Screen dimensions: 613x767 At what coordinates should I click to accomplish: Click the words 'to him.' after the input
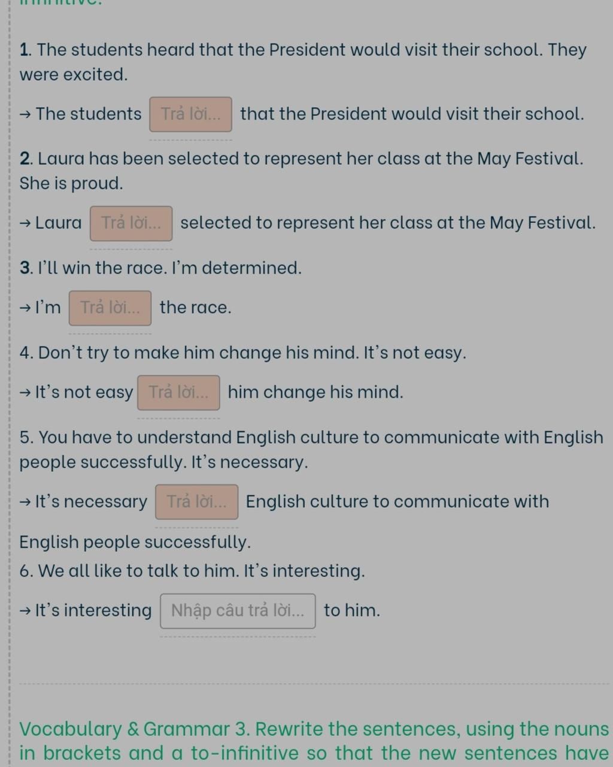coord(352,611)
